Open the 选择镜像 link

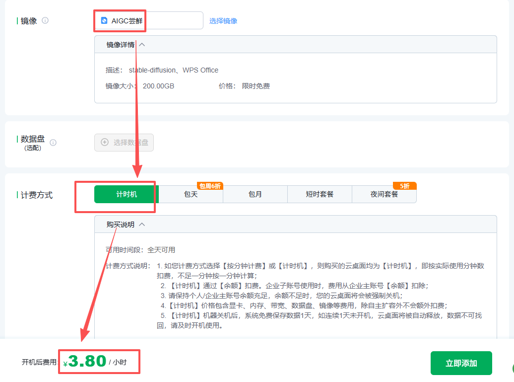pyautogui.click(x=223, y=21)
